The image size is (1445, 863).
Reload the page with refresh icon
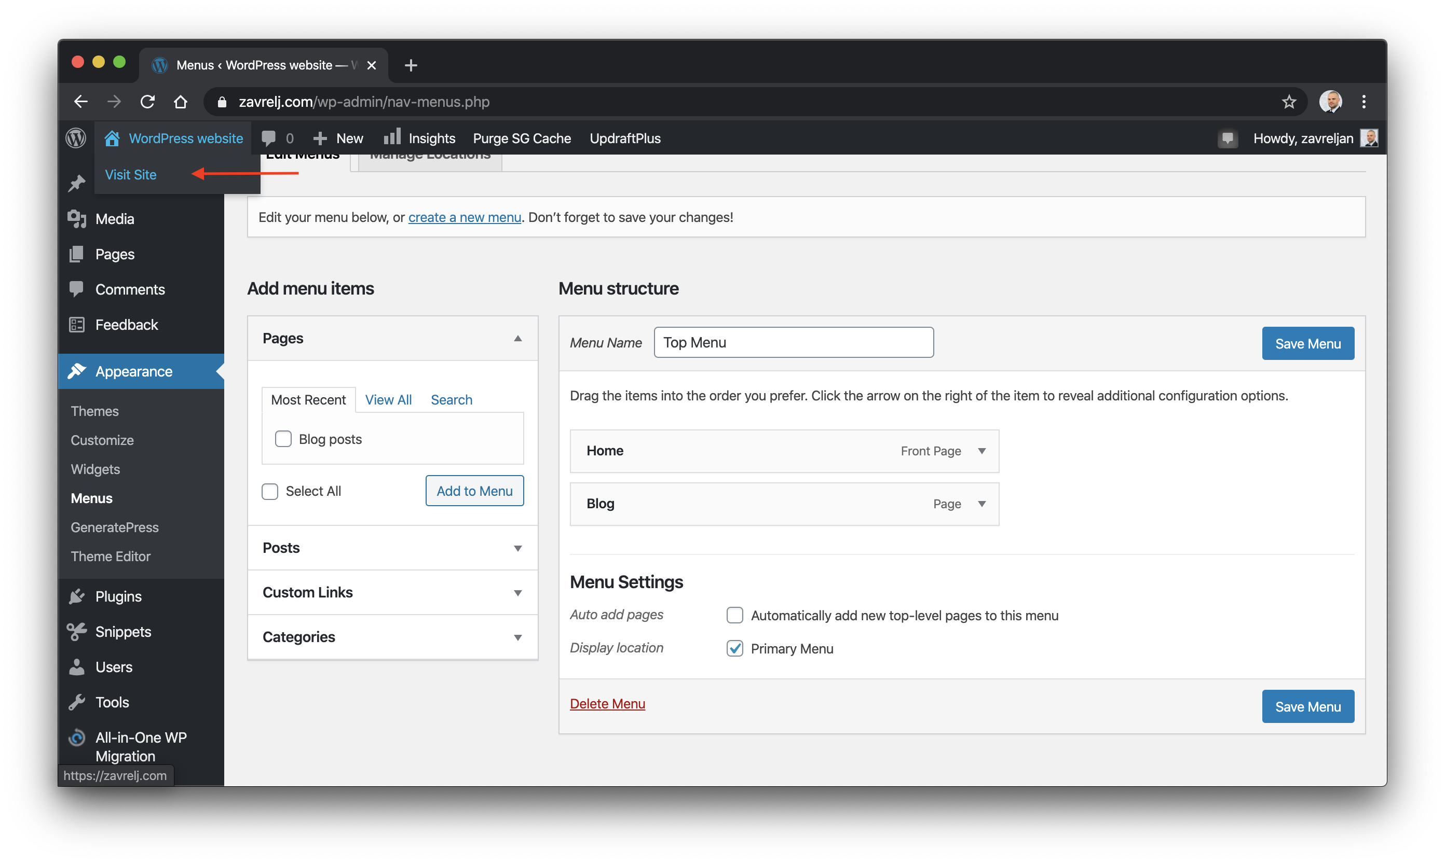pyautogui.click(x=147, y=102)
